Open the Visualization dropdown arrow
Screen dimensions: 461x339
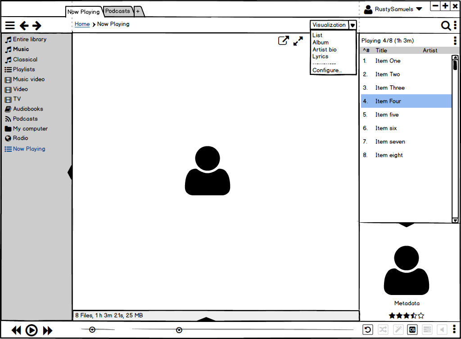353,25
